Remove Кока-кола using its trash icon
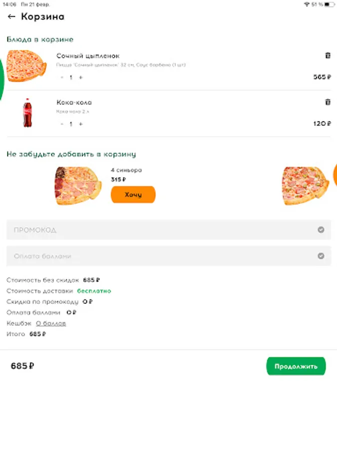This screenshot has width=337, height=449. 328,102
